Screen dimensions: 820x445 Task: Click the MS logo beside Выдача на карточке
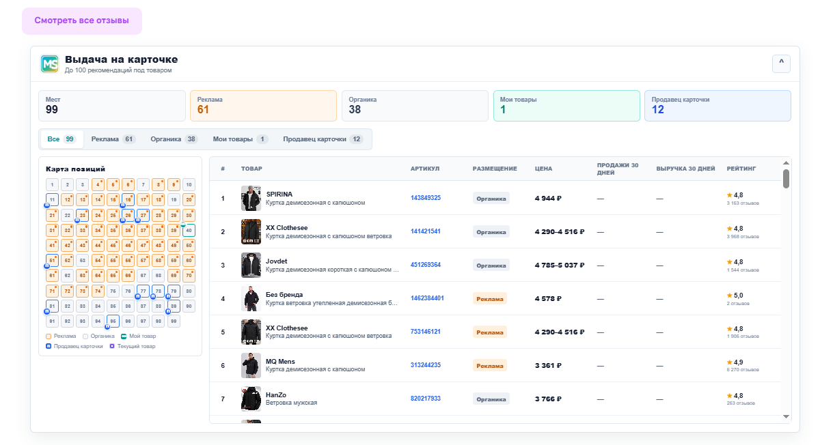click(x=49, y=63)
